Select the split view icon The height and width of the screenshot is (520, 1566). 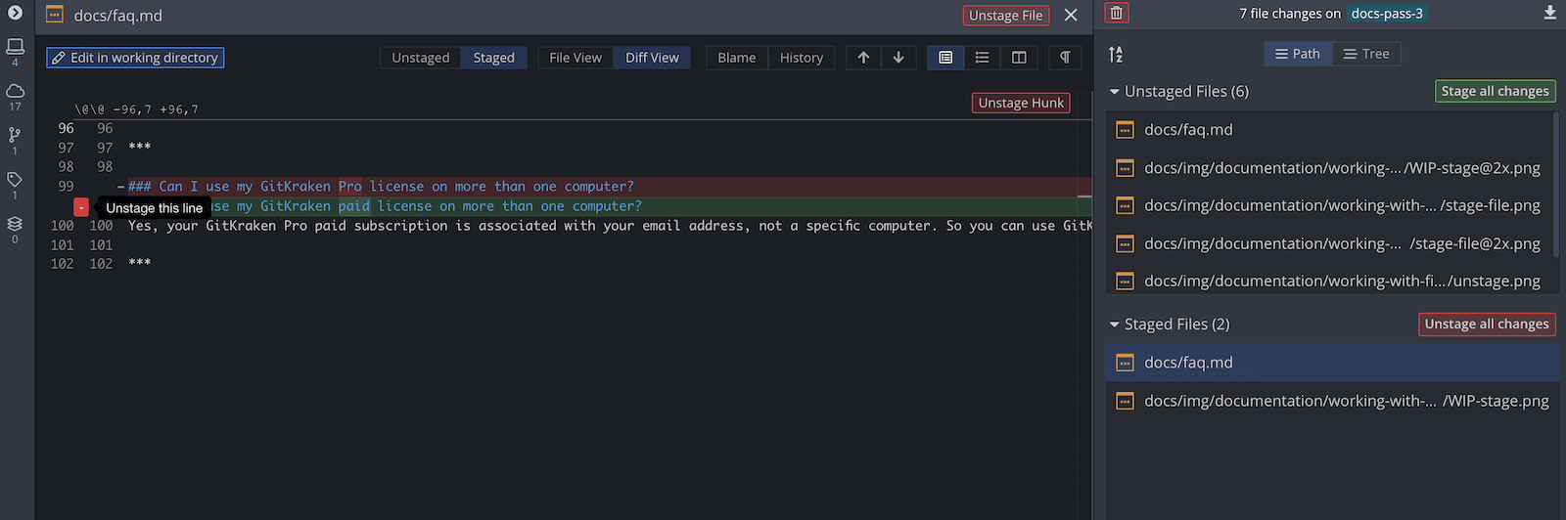pyautogui.click(x=1019, y=58)
